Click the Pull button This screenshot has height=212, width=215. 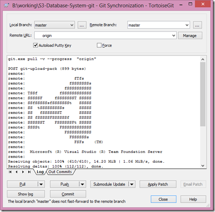pos(23,184)
